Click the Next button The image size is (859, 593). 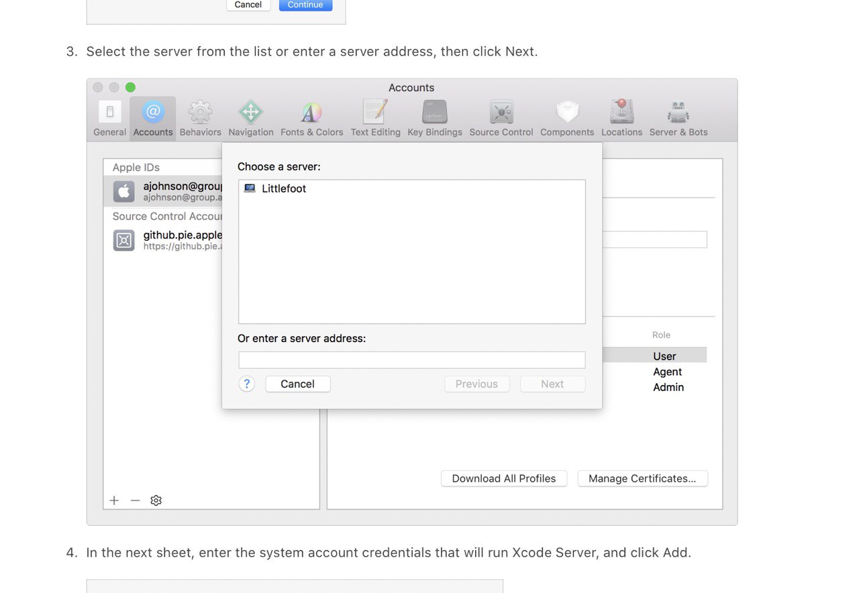click(552, 384)
